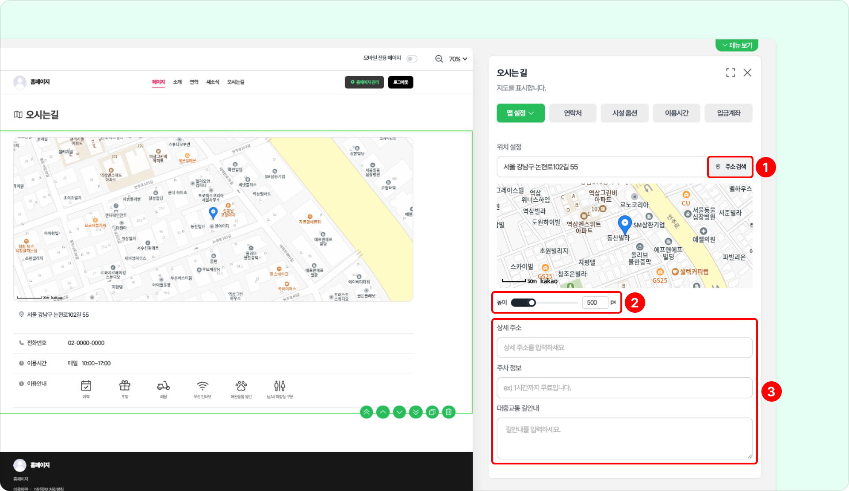Move section down one position
849x491 pixels.
[399, 412]
